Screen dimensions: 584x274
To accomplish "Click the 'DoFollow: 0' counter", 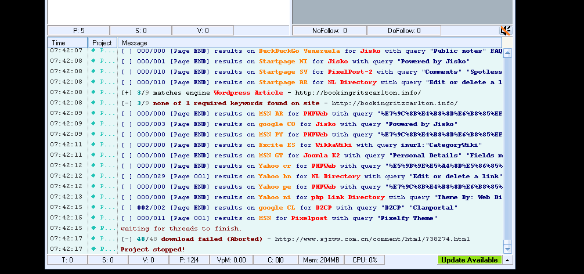I will [x=404, y=31].
